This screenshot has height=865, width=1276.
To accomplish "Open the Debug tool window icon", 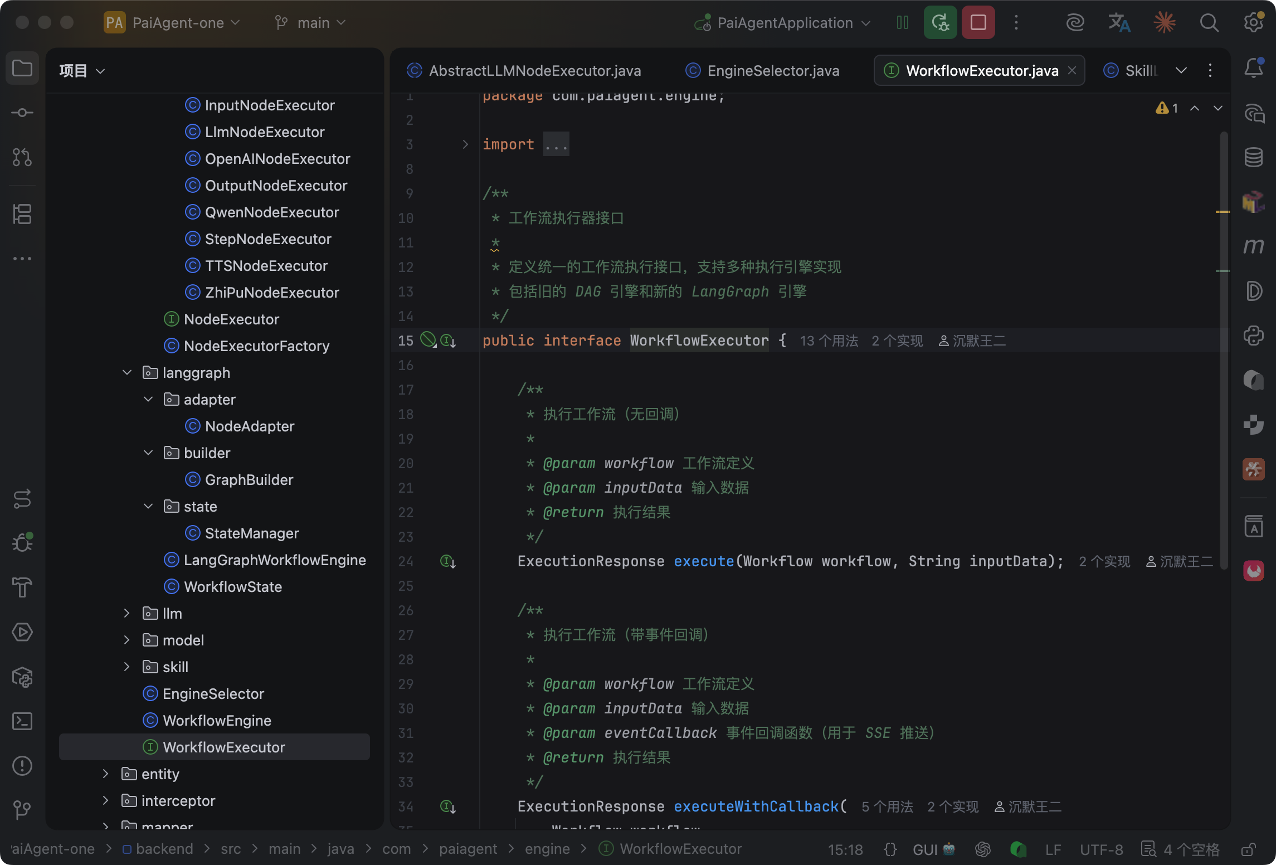I will pyautogui.click(x=22, y=542).
